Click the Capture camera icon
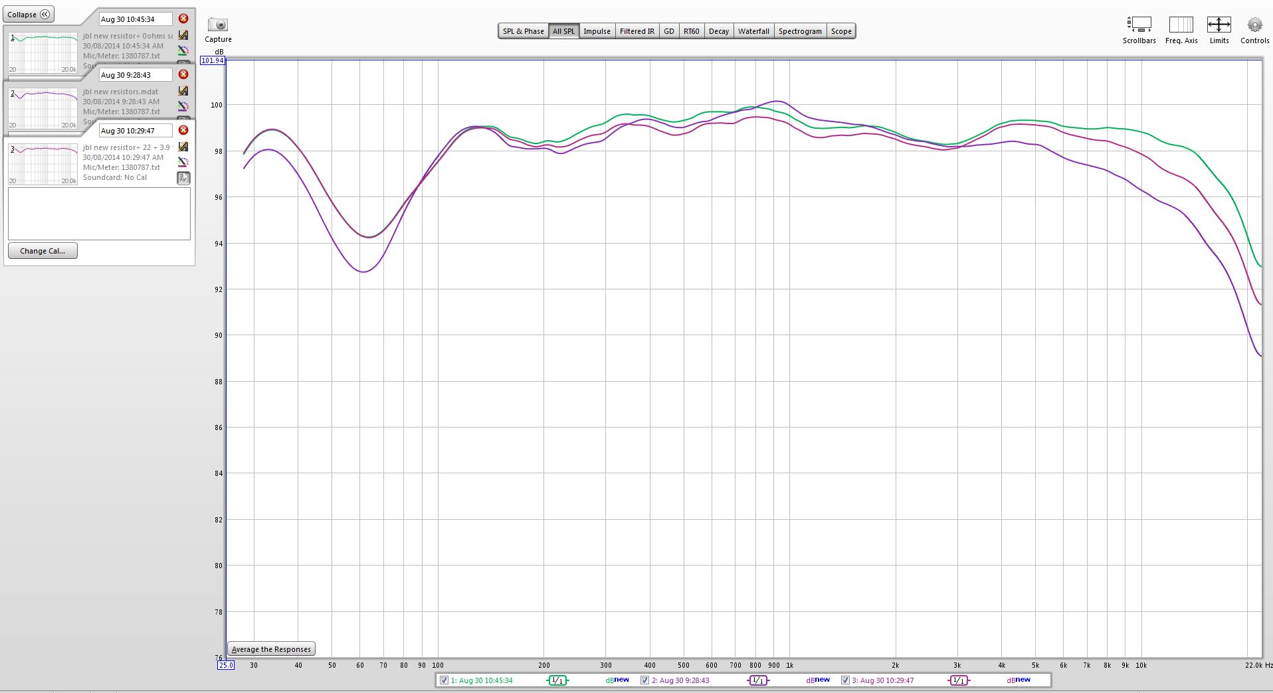 pos(218,25)
